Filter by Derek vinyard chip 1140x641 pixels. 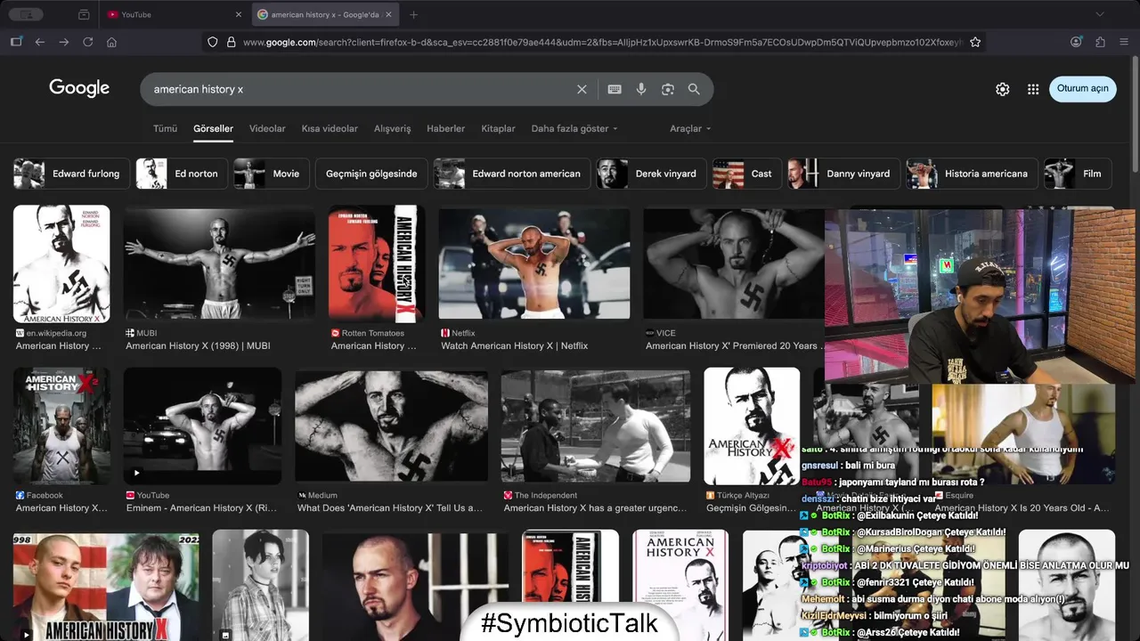(651, 174)
